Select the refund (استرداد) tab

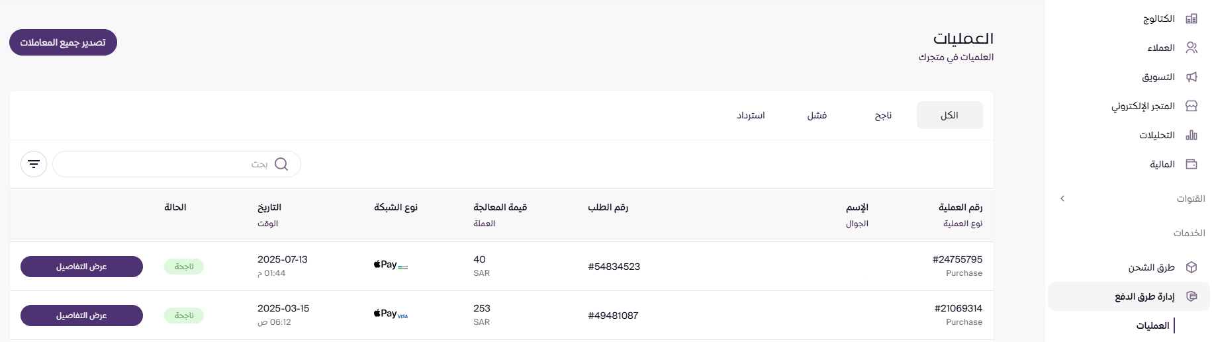click(751, 116)
